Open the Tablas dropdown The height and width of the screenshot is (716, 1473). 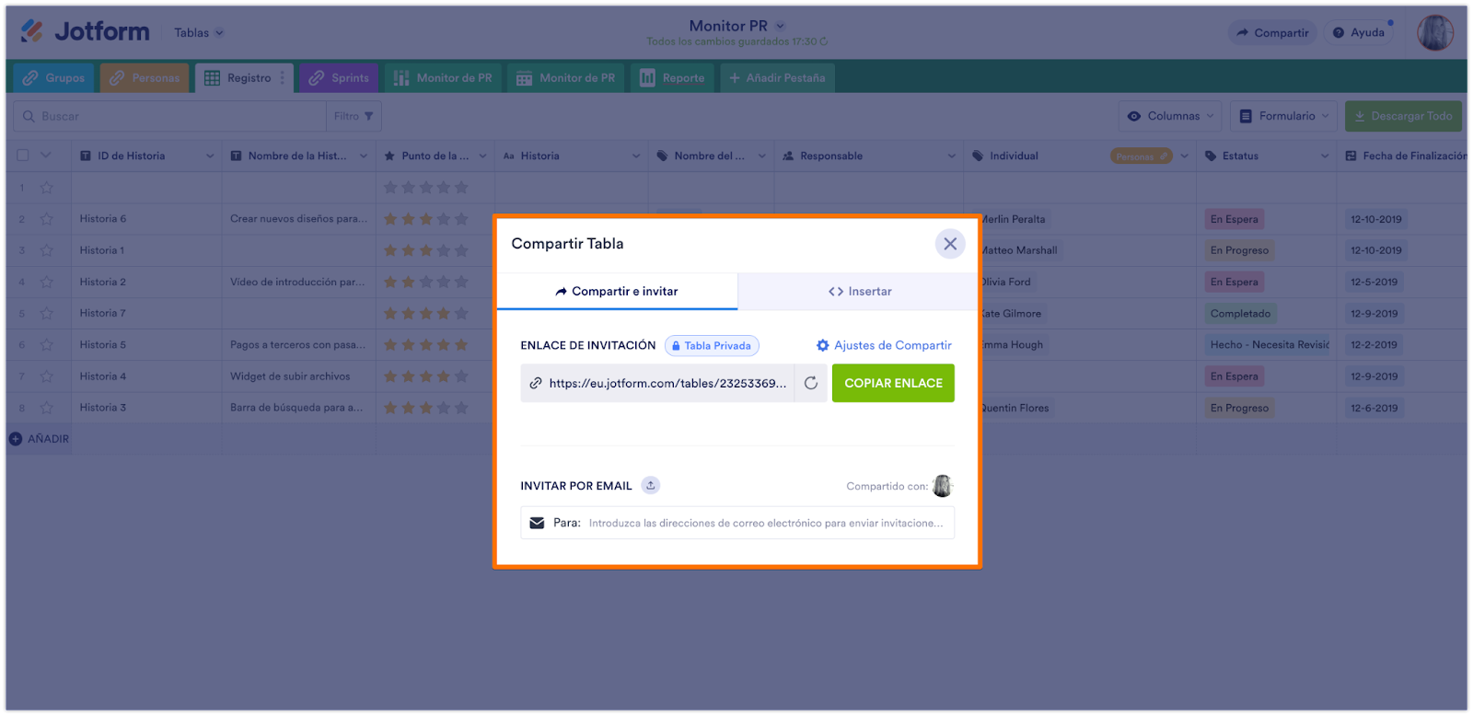point(199,33)
